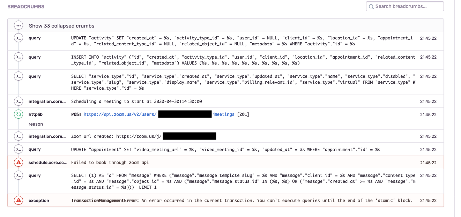Viewport: 461px width, 217px height.
Task: Click the terminal icon of the UPDATE appointment query
Action: 18,149
